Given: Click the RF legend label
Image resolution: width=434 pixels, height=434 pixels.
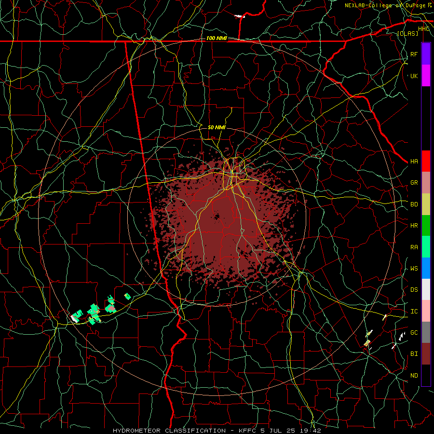Looking at the screenshot, I should pos(414,54).
